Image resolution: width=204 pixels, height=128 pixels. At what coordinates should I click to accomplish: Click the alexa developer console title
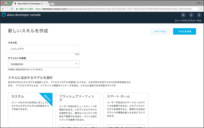[24, 15]
